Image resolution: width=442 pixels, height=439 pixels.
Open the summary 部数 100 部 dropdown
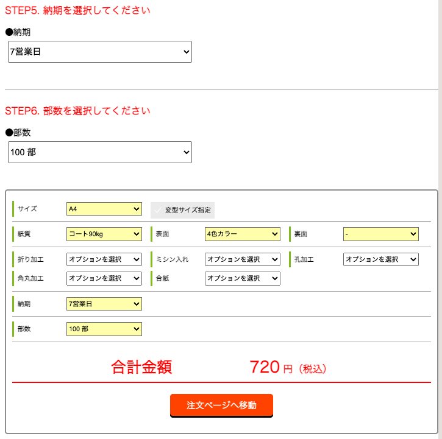104,329
